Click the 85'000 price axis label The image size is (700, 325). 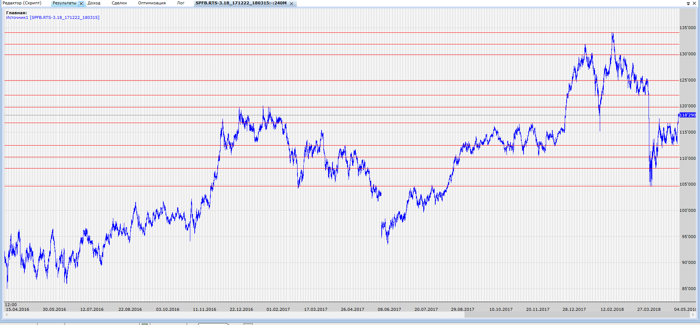point(689,289)
